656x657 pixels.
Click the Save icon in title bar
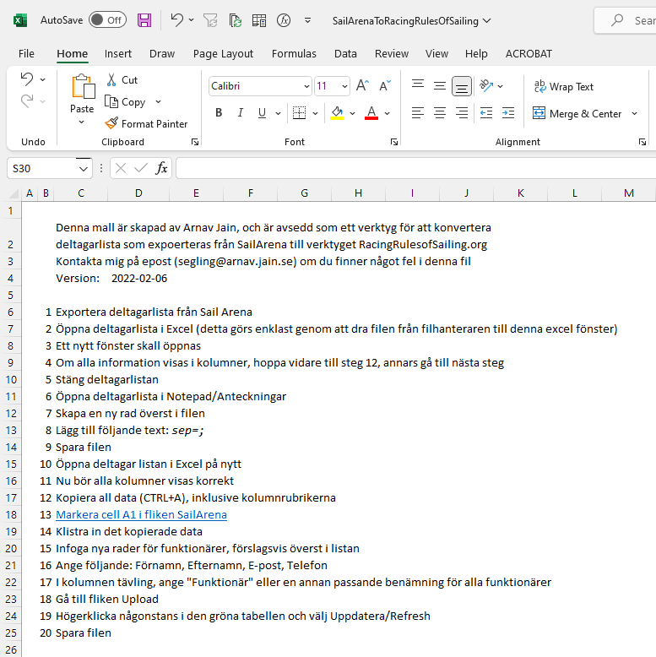click(144, 19)
